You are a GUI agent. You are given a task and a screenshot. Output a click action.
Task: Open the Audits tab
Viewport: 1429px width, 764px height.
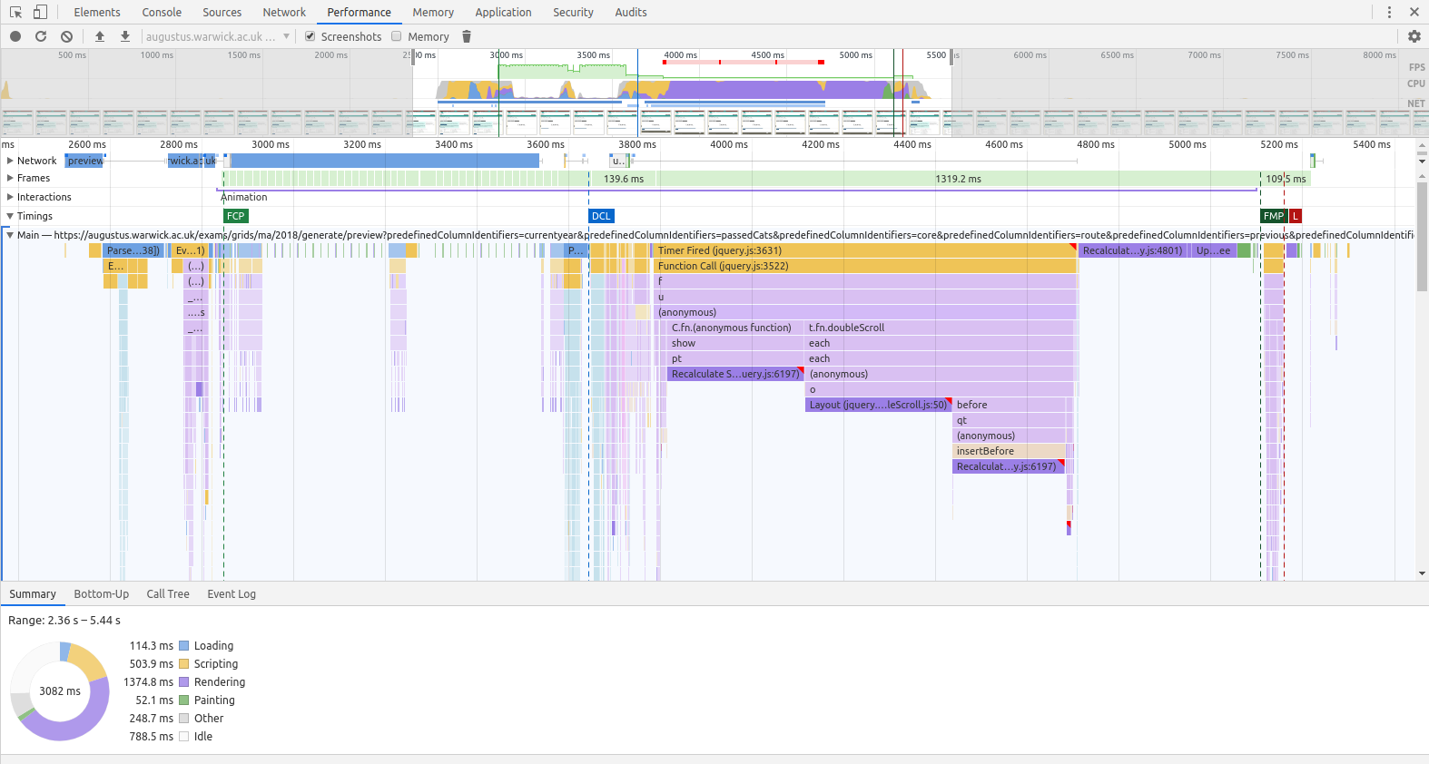[x=631, y=12]
